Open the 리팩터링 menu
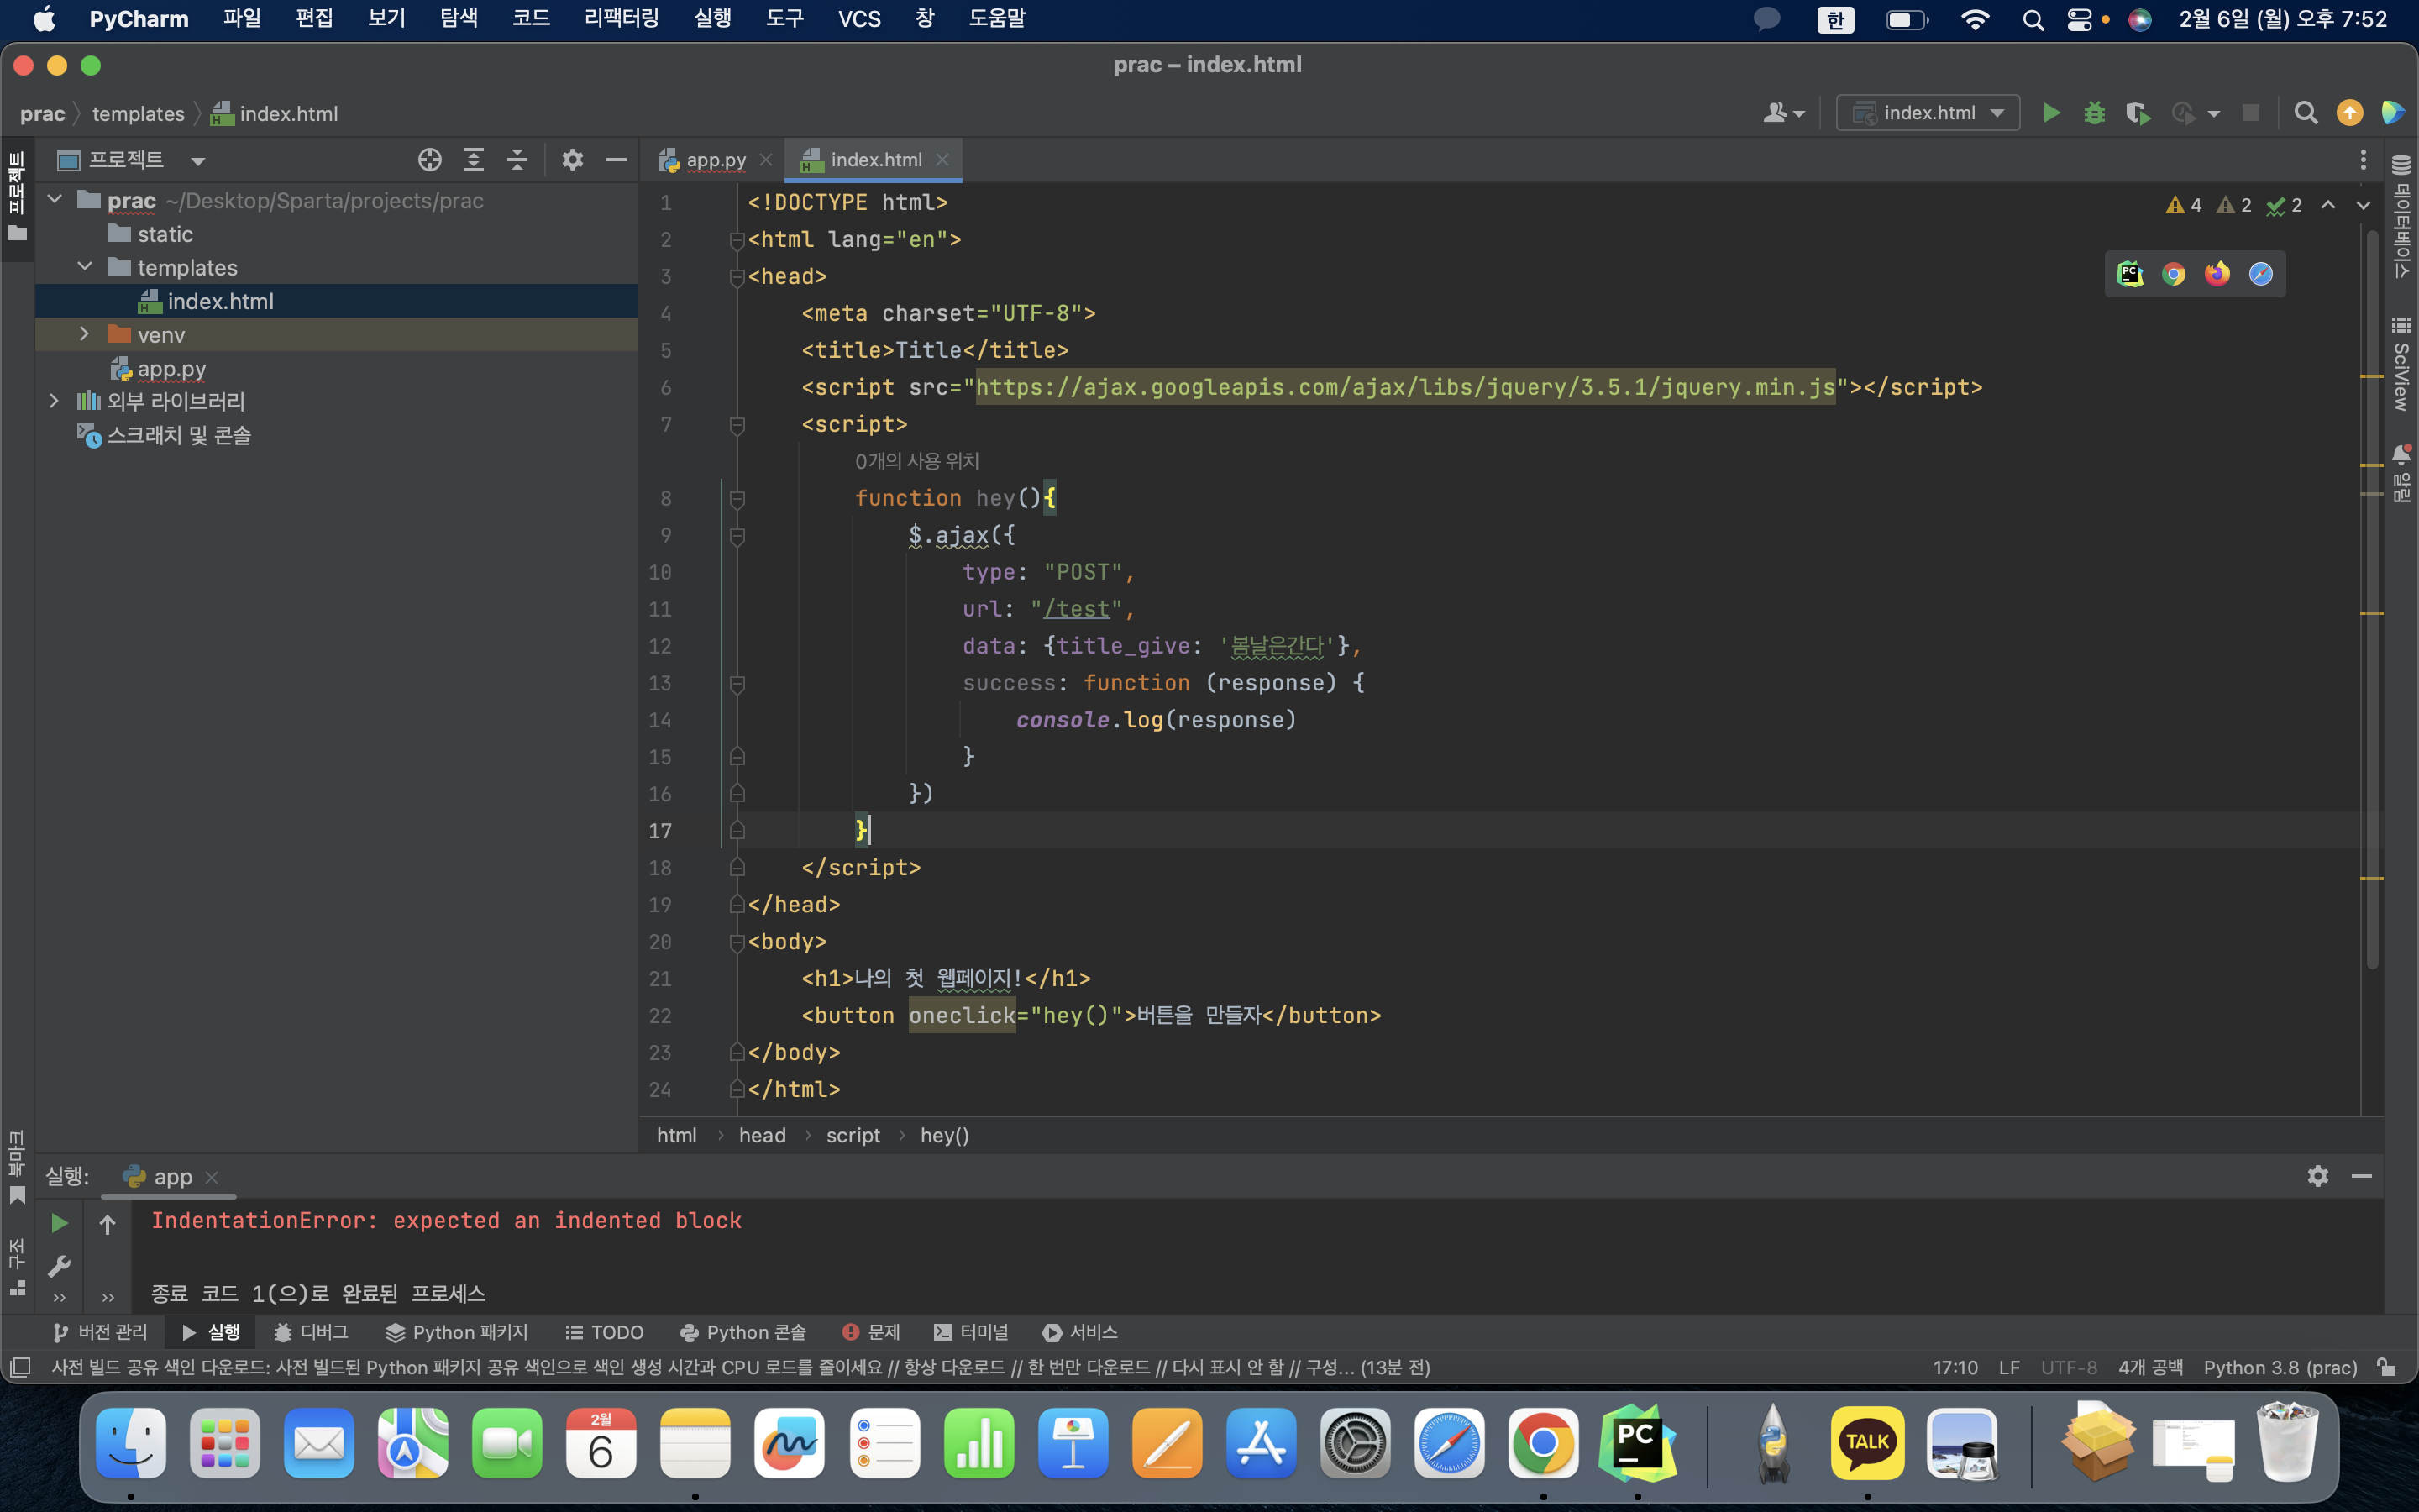 click(622, 19)
